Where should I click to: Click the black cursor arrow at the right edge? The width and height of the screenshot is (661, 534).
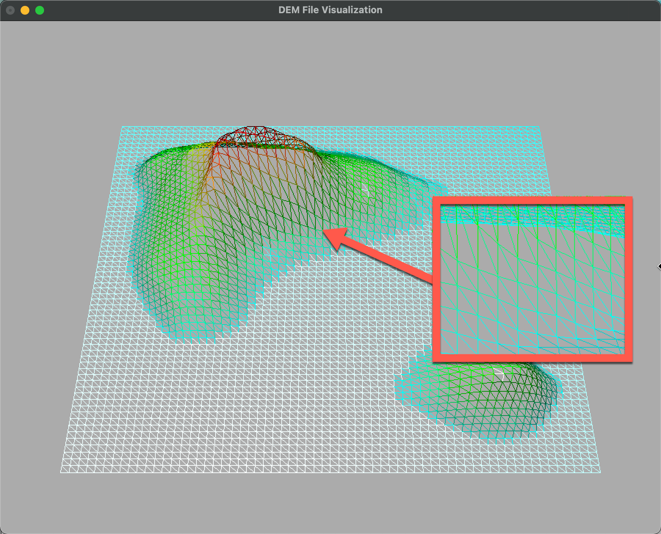658,267
